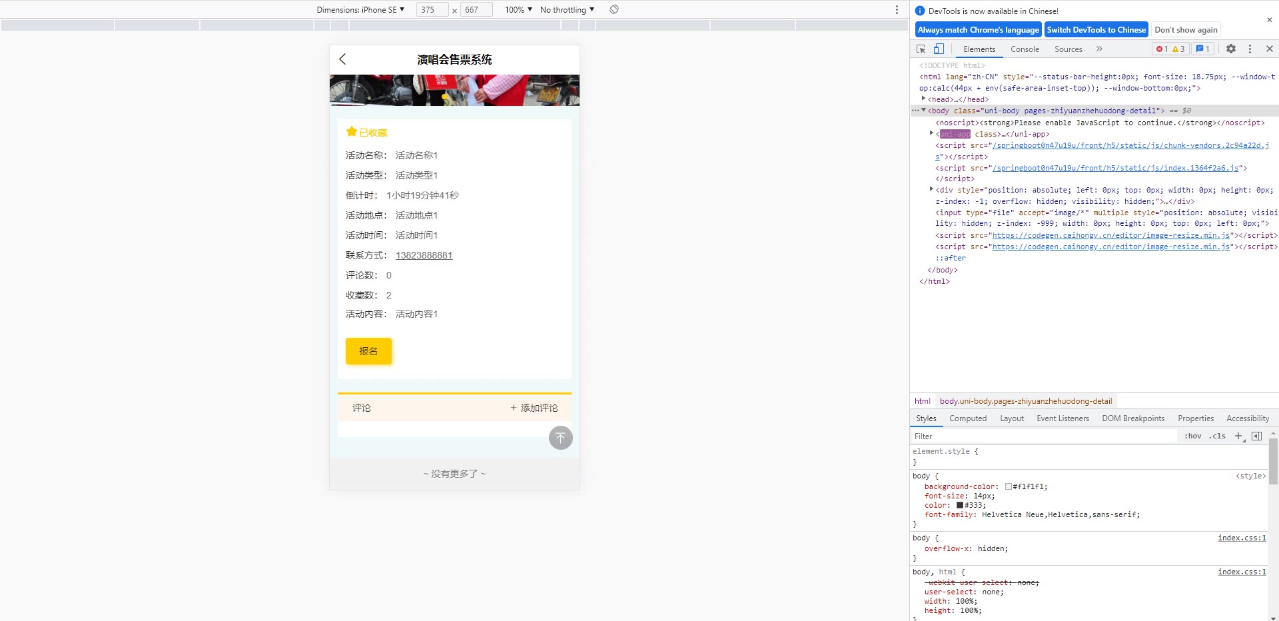Image resolution: width=1279 pixels, height=621 pixels.
Task: Switch to the Computed tab
Action: 968,418
